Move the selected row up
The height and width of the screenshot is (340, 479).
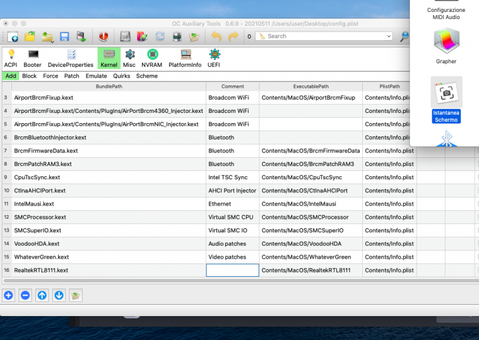(x=42, y=295)
